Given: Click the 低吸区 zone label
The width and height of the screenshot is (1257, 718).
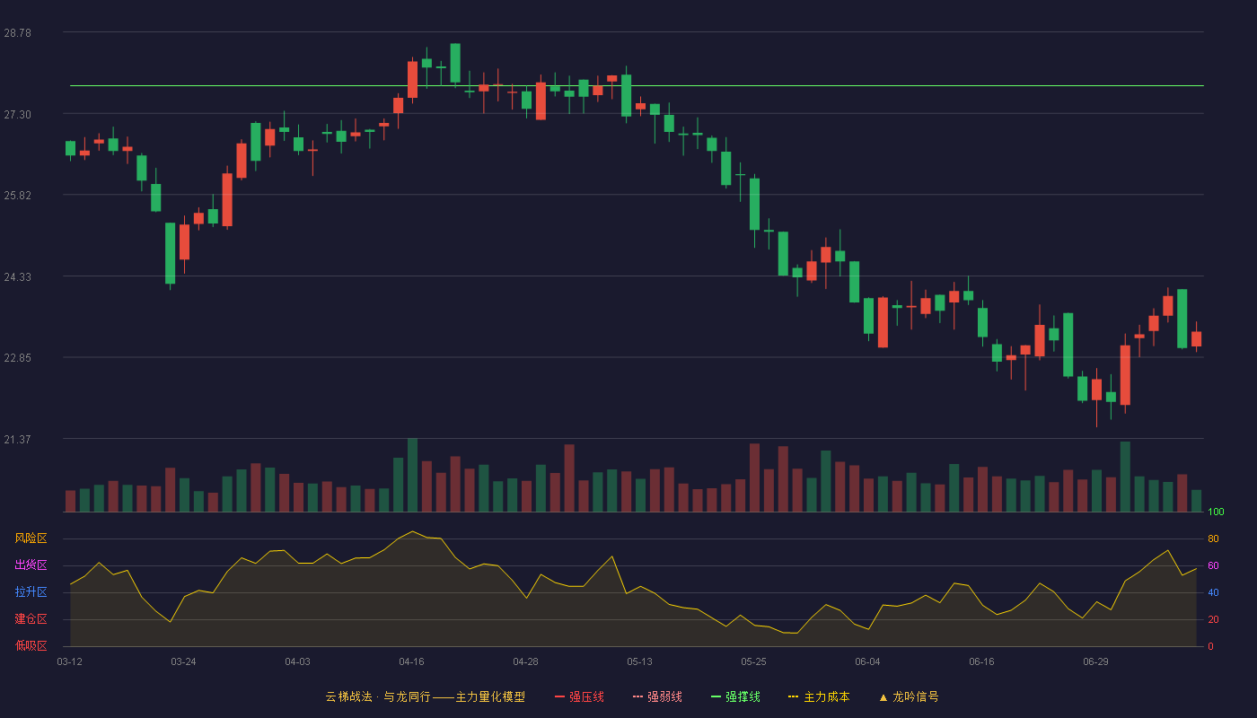Looking at the screenshot, I should (31, 645).
